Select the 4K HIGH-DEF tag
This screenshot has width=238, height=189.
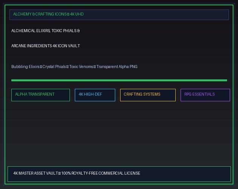95,95
